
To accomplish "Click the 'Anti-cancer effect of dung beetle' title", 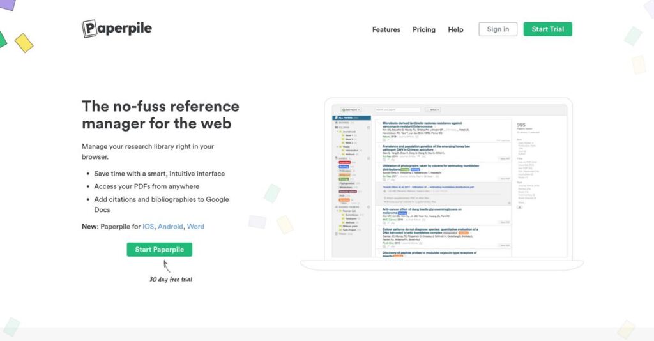I will coord(422,211).
